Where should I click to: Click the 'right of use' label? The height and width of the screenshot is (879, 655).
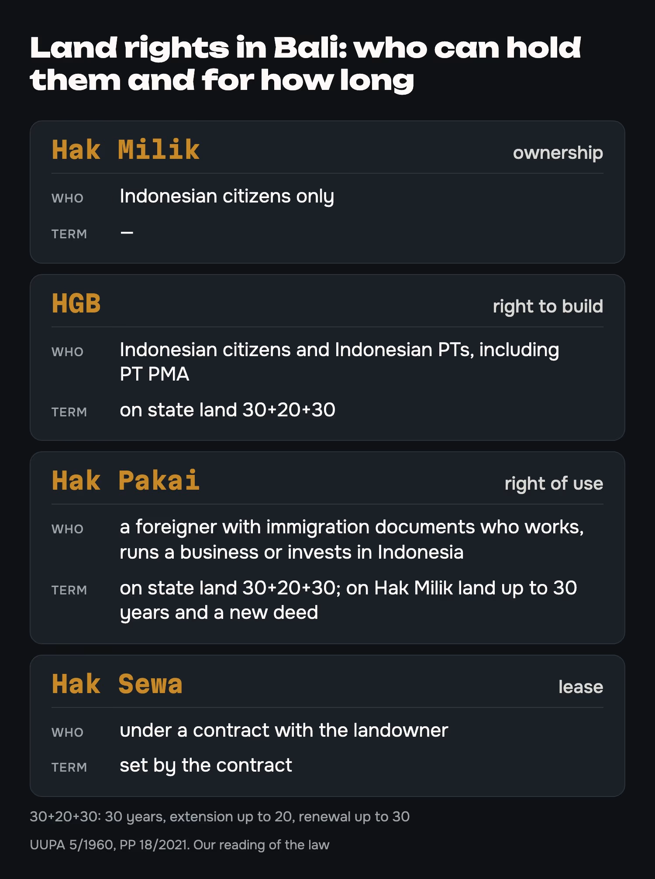[554, 484]
